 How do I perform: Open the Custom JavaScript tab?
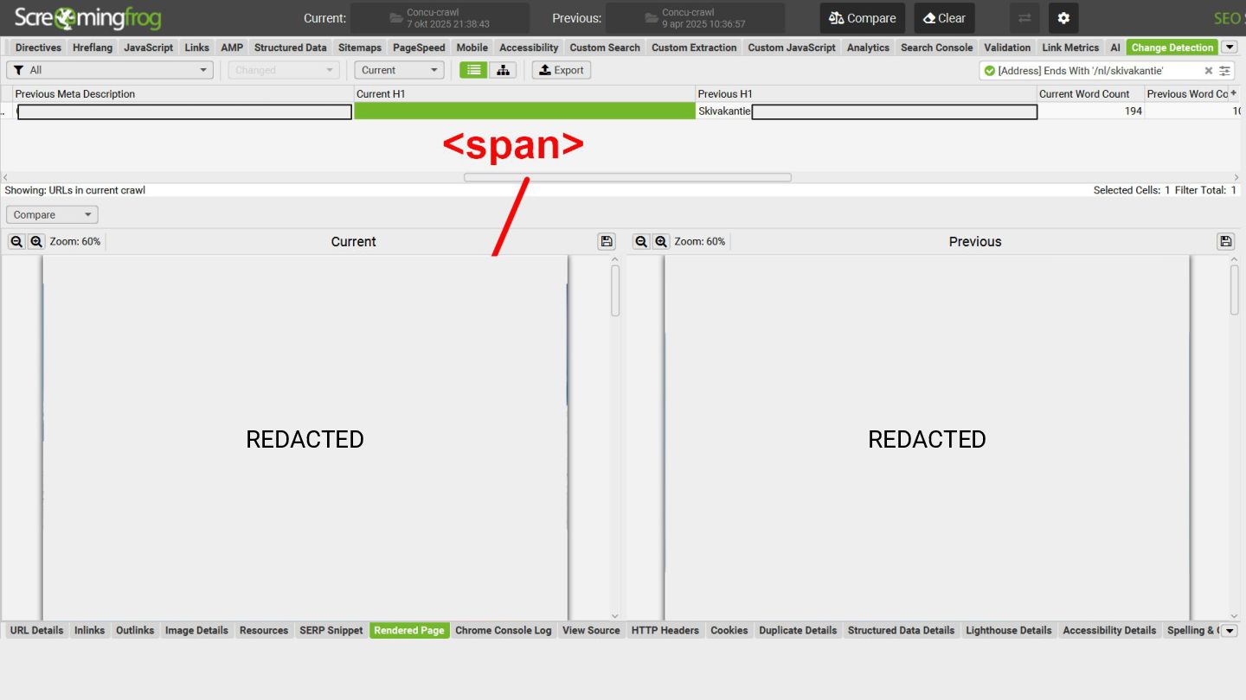[x=792, y=48]
